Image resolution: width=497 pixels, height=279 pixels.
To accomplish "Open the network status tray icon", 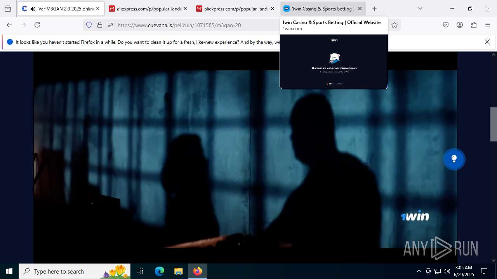I will click(x=438, y=271).
